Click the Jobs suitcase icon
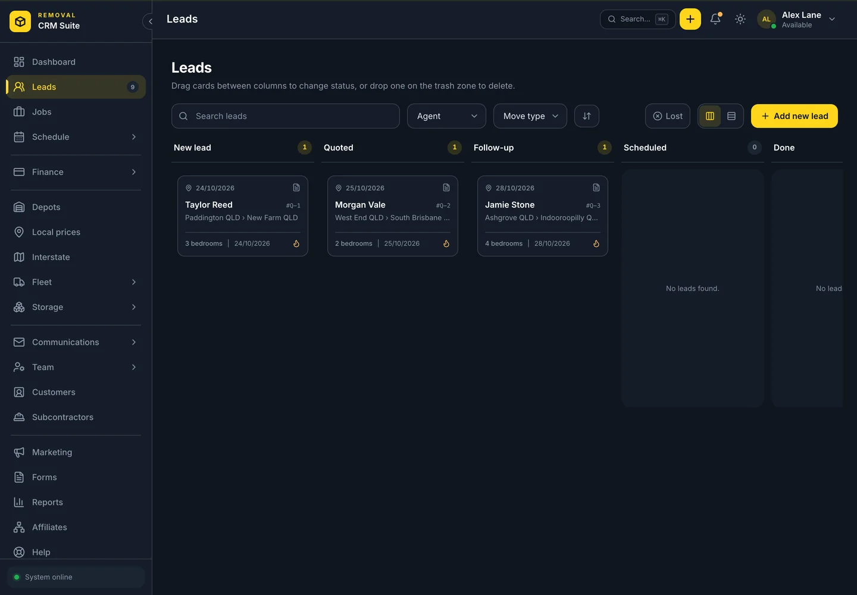Viewport: 857px width, 595px height. point(19,112)
